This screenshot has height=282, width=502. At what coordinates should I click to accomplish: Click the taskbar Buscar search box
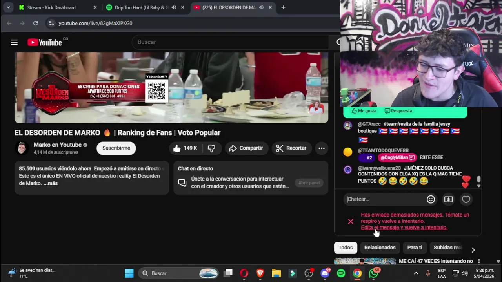(179, 273)
